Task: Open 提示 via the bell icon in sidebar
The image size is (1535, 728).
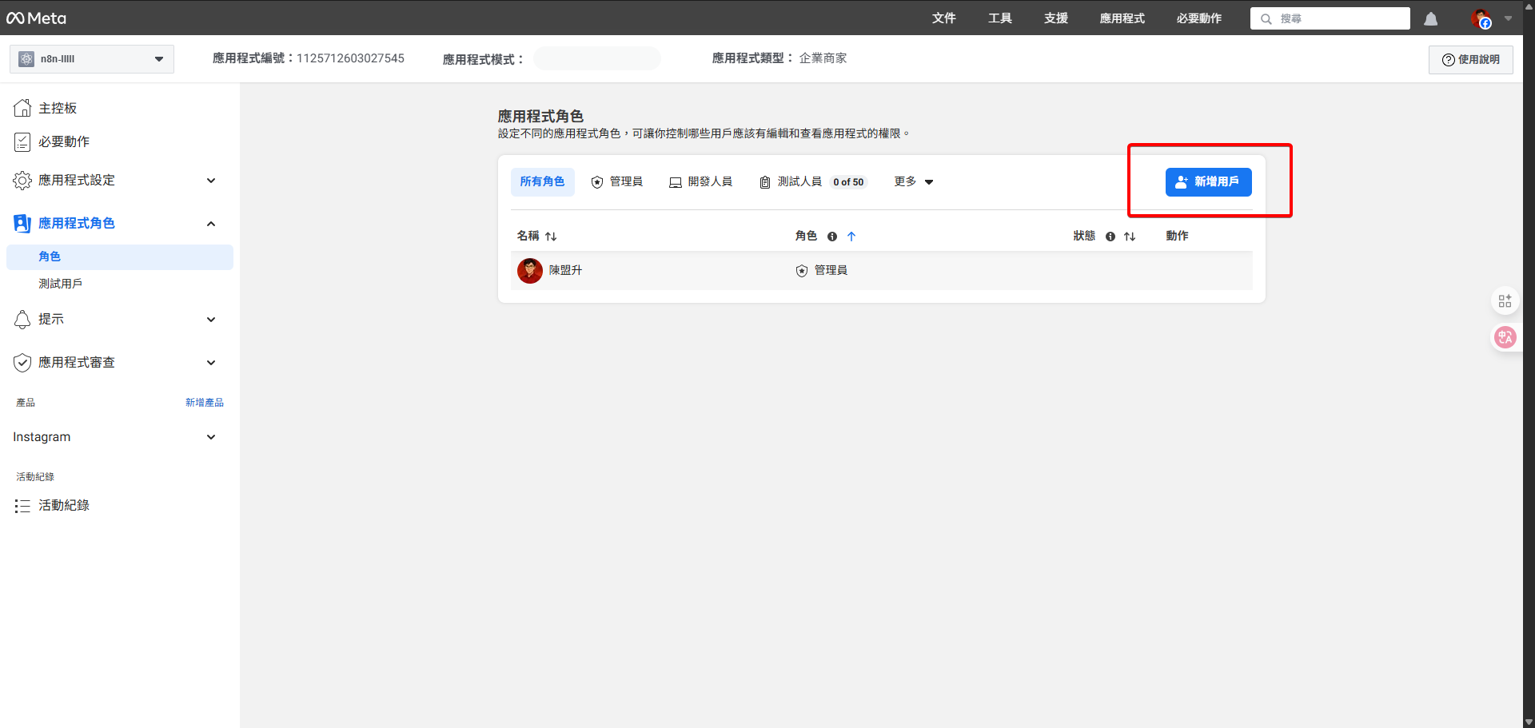Action: 22,319
